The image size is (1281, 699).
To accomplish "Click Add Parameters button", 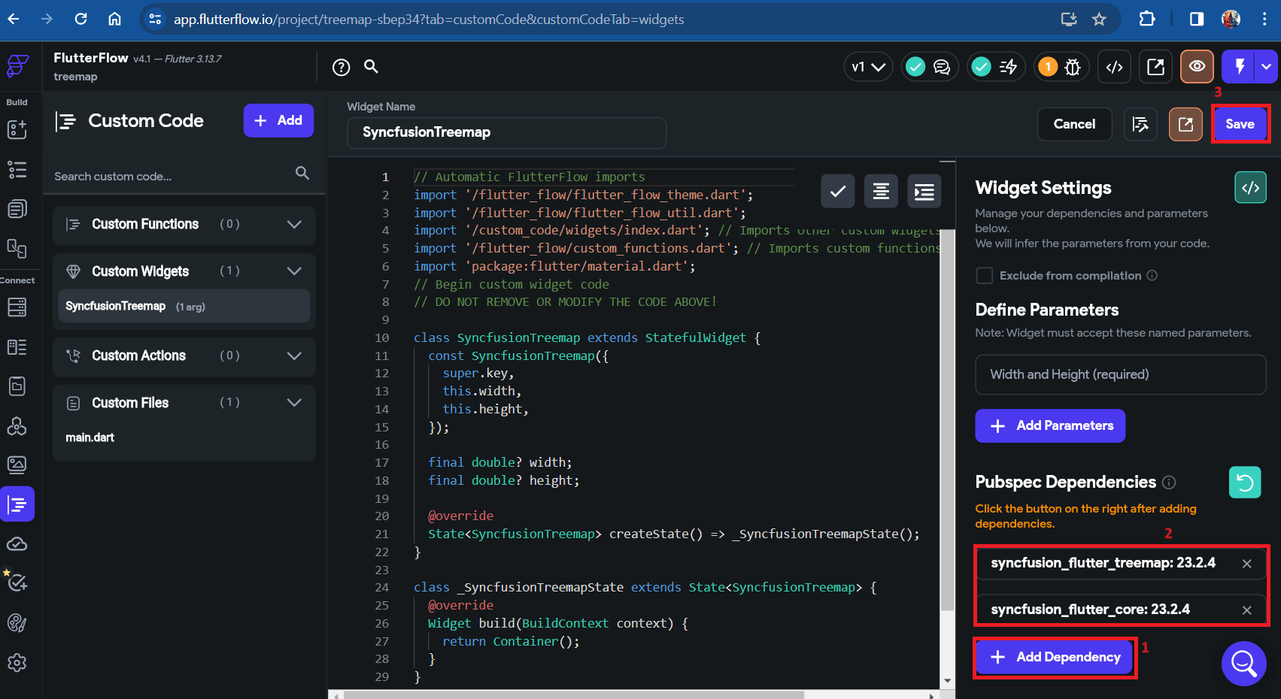I will click(1050, 425).
